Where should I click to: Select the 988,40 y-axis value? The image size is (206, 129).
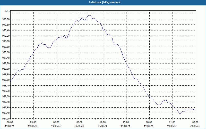click(x=6, y=85)
